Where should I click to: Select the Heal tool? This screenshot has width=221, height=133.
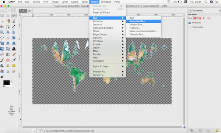(14, 65)
